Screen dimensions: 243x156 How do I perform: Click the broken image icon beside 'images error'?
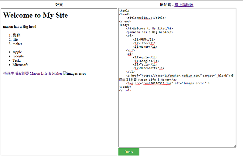coord(65,73)
